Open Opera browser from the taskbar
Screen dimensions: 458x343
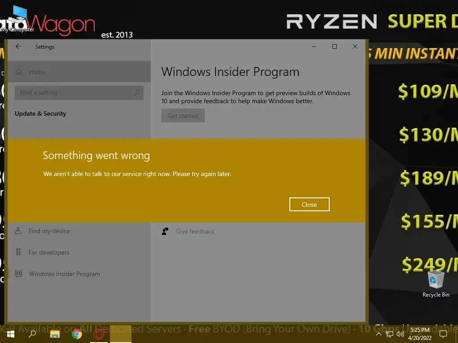pyautogui.click(x=99, y=334)
